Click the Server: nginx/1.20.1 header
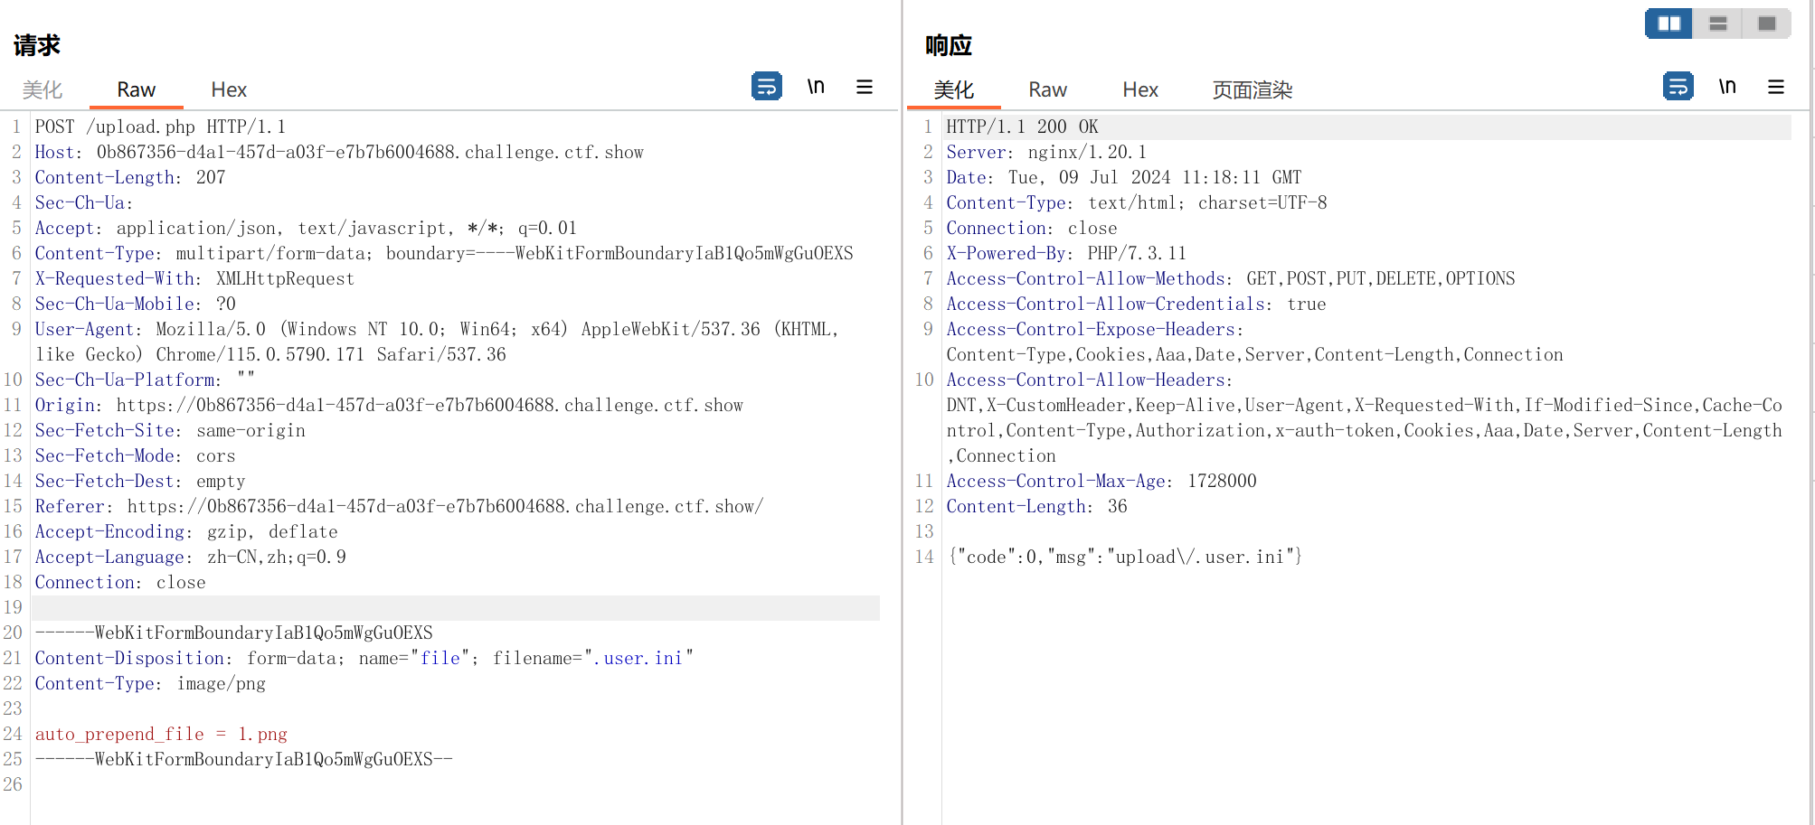The image size is (1815, 825). coord(1046,152)
